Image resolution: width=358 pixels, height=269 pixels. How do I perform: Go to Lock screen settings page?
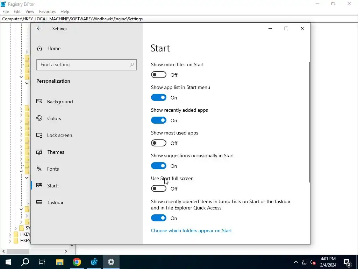coord(59,135)
